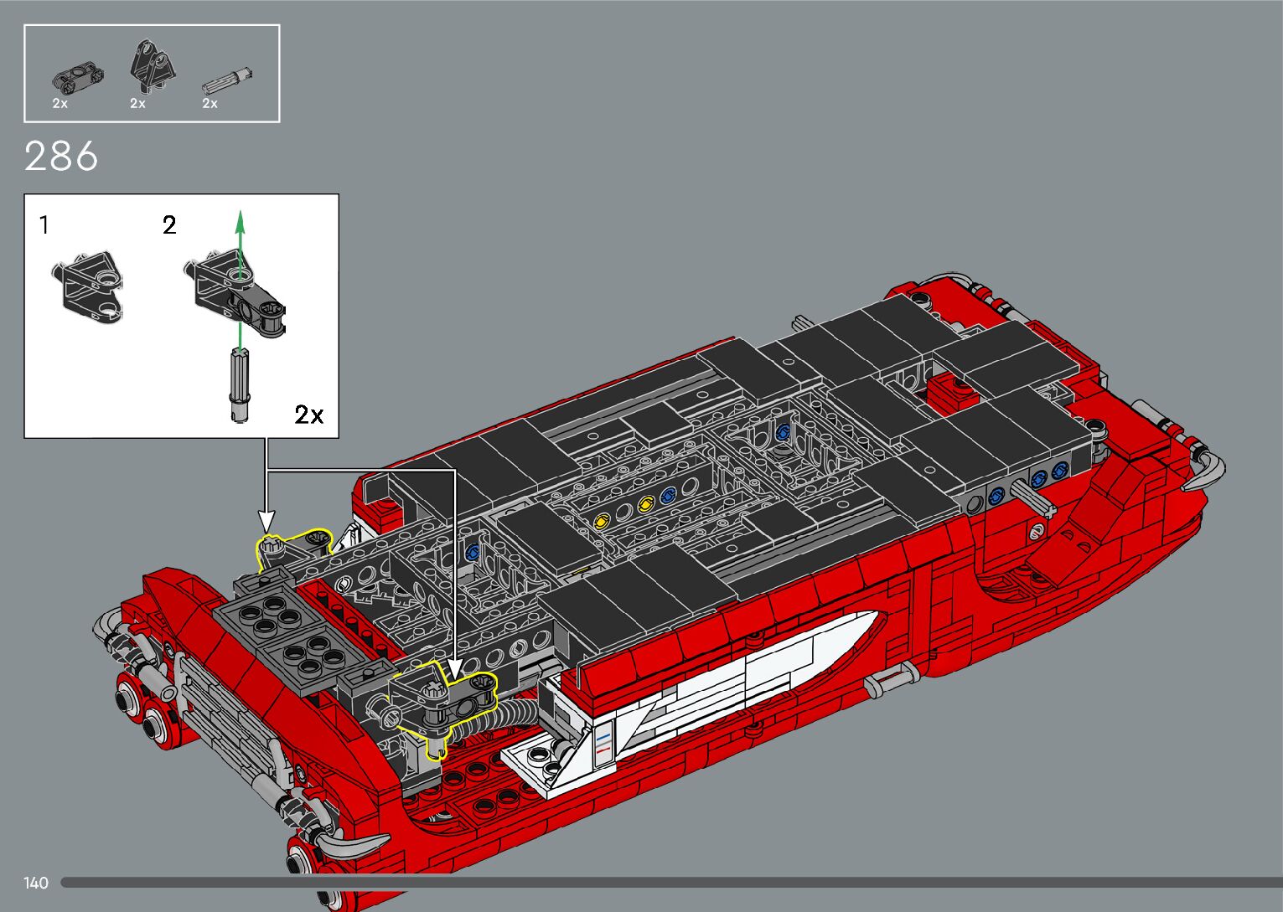This screenshot has height=912, width=1283.
Task: Click the "2x" quantity under the axle pin
Action: [210, 104]
